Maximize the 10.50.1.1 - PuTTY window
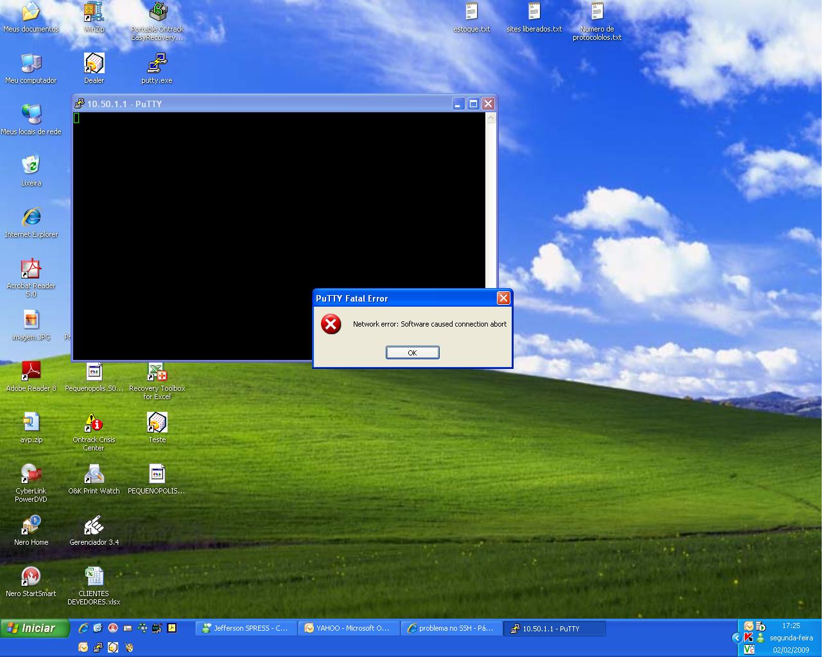Image resolution: width=832 pixels, height=657 pixels. pyautogui.click(x=473, y=103)
